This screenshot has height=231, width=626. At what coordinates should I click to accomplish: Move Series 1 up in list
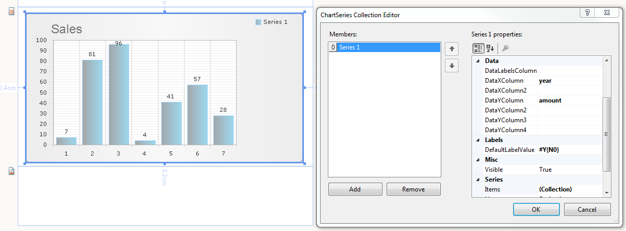(x=452, y=49)
